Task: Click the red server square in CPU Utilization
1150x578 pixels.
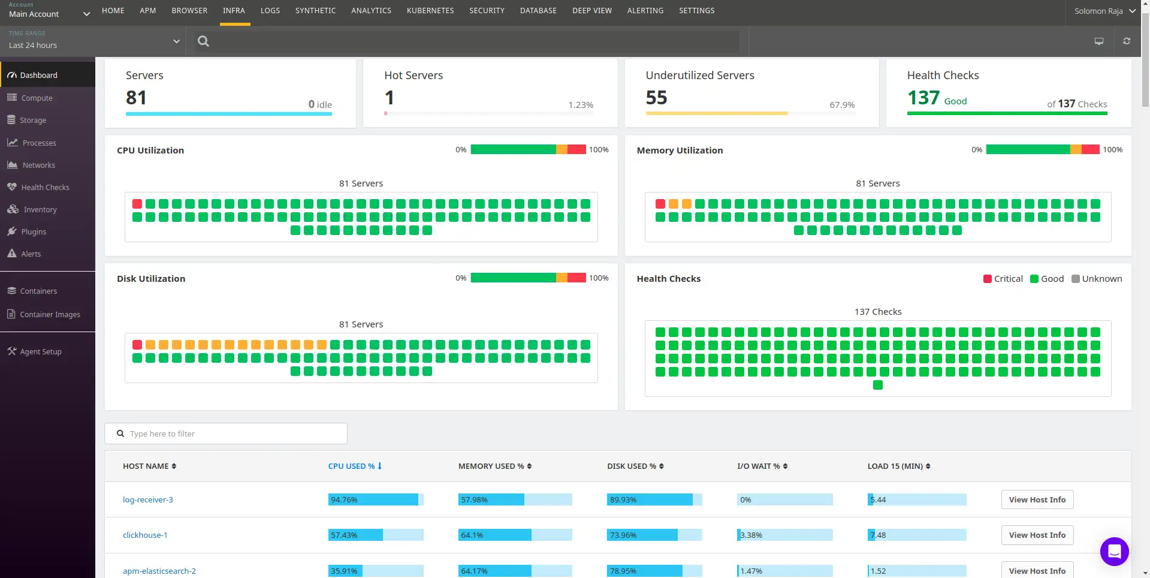Action: (x=137, y=204)
